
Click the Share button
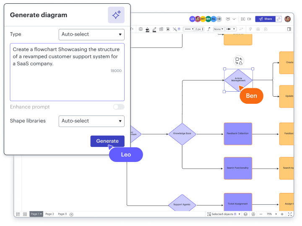pyautogui.click(x=265, y=19)
